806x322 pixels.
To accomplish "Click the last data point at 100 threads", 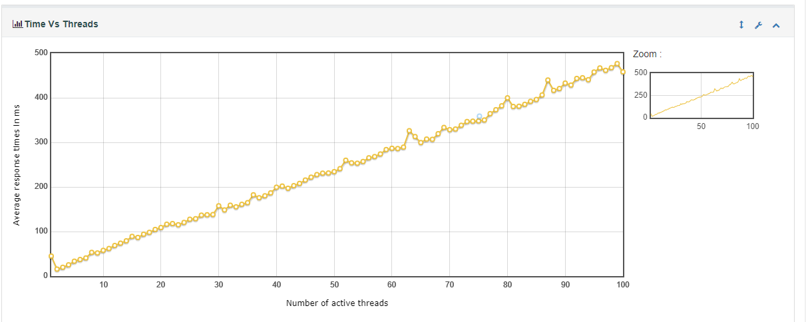I will click(623, 72).
